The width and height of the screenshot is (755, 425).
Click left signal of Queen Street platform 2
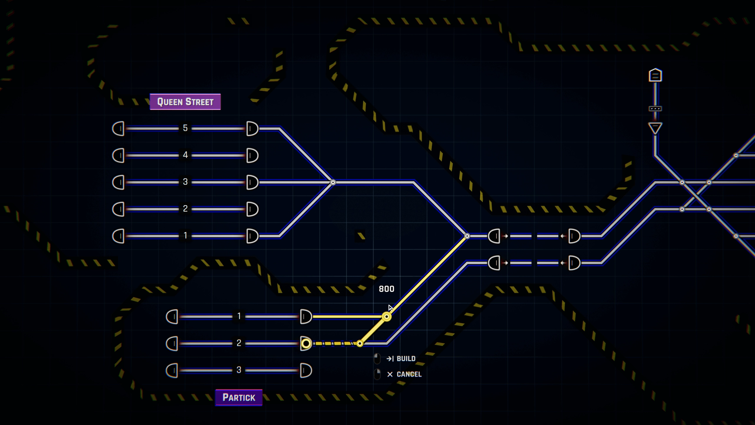tap(119, 209)
